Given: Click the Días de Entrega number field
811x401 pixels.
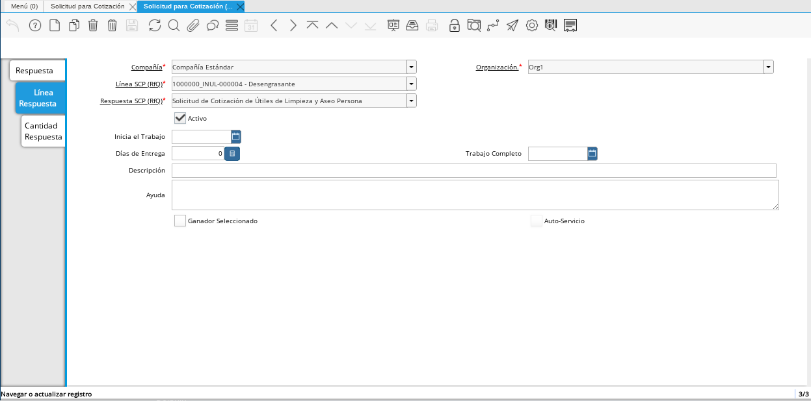Looking at the screenshot, I should coord(198,154).
